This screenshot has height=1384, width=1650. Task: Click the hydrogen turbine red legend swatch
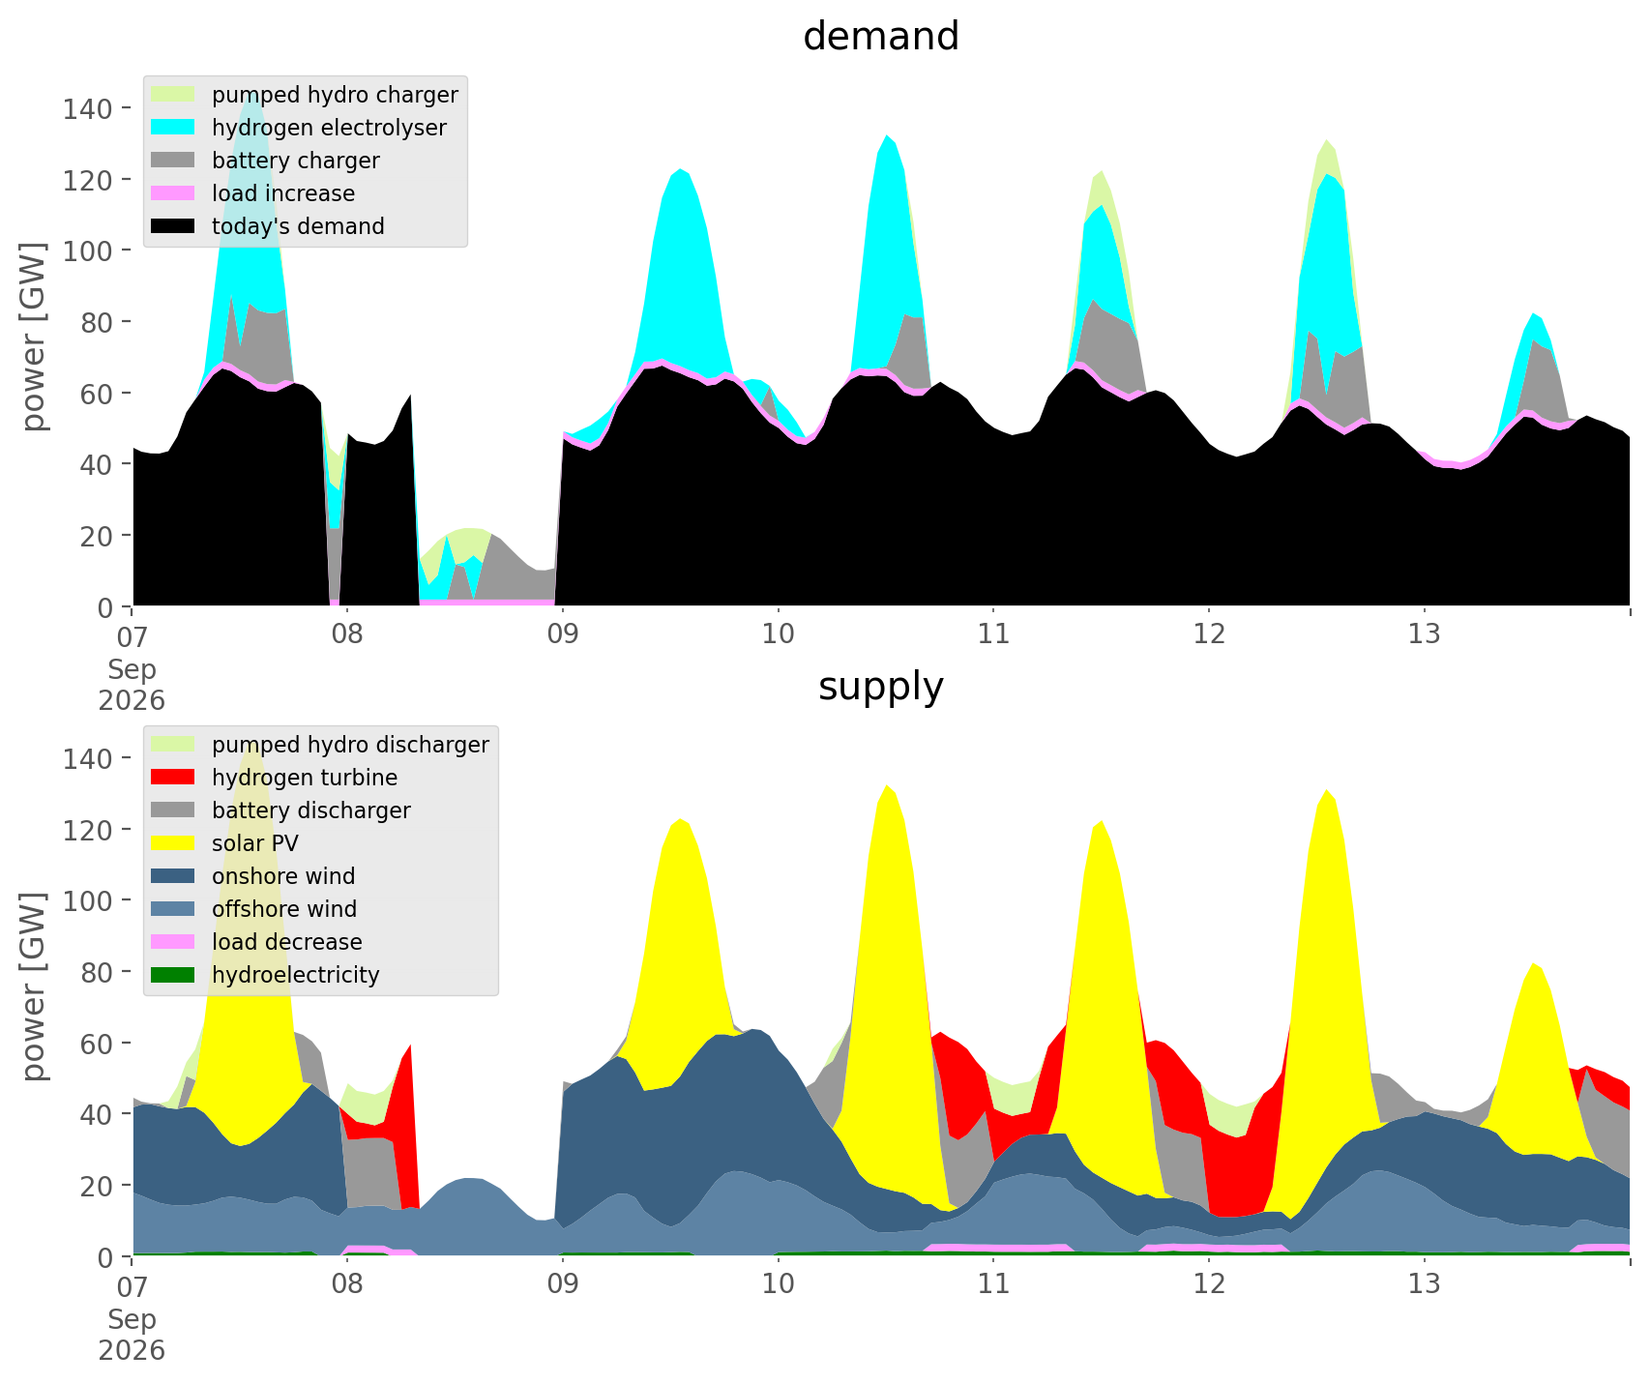[x=175, y=778]
